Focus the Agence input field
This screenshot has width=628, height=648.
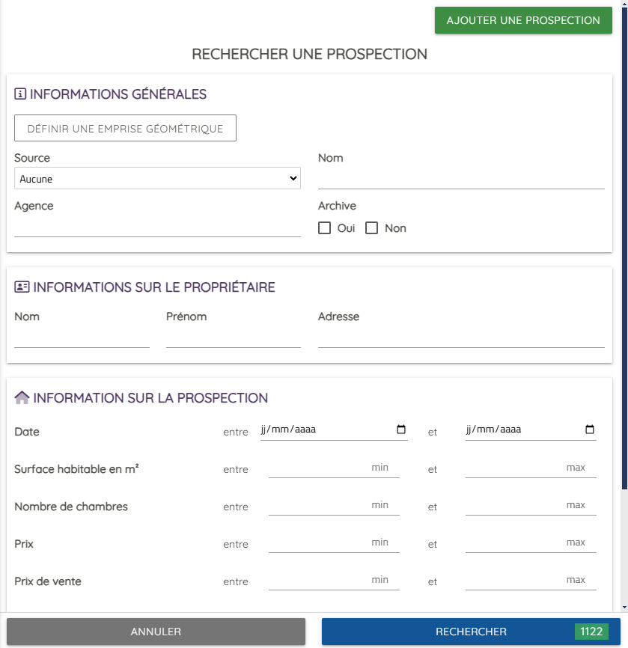(157, 227)
